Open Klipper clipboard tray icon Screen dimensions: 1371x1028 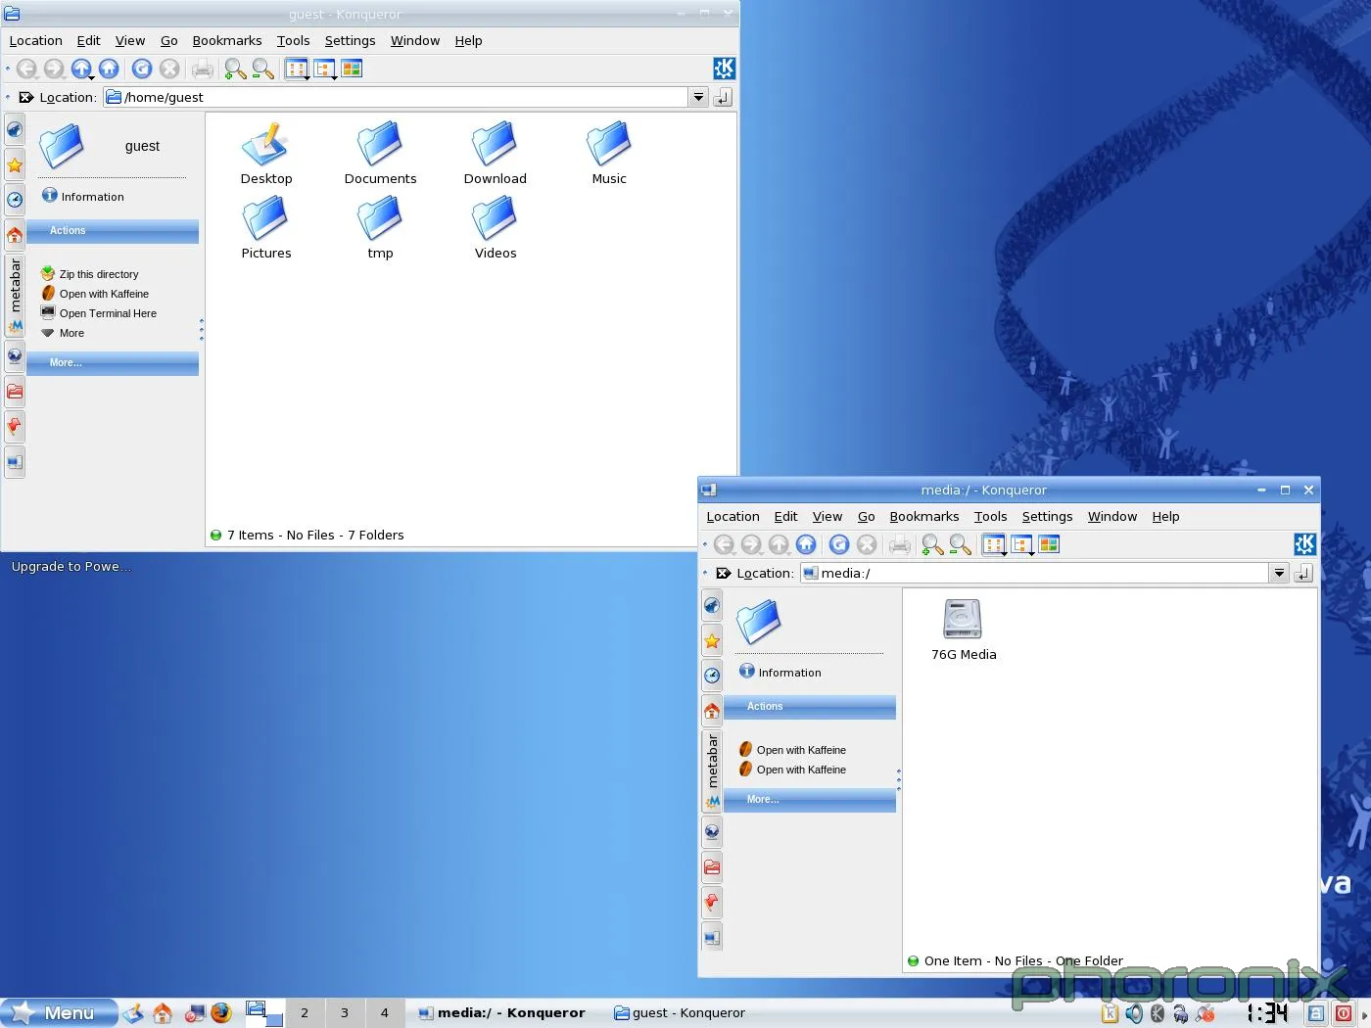coord(1110,1013)
